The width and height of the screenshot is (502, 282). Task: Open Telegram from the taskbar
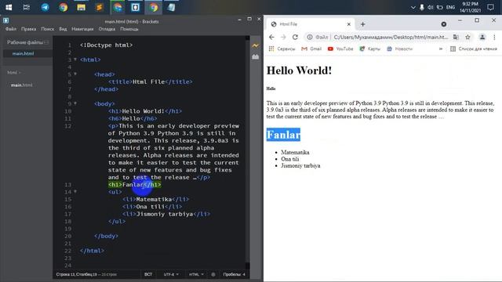click(45, 7)
